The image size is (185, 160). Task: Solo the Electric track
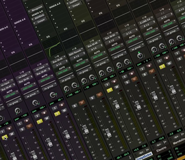coord(145,75)
